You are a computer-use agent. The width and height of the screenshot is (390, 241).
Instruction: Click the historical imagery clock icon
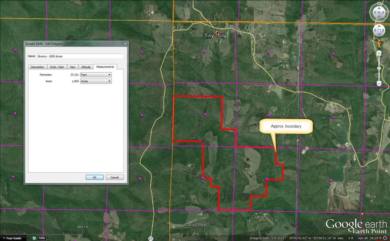[35, 238]
